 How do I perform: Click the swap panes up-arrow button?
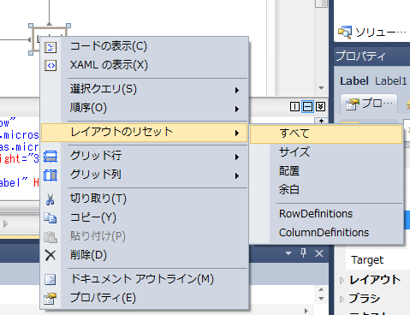(321, 121)
